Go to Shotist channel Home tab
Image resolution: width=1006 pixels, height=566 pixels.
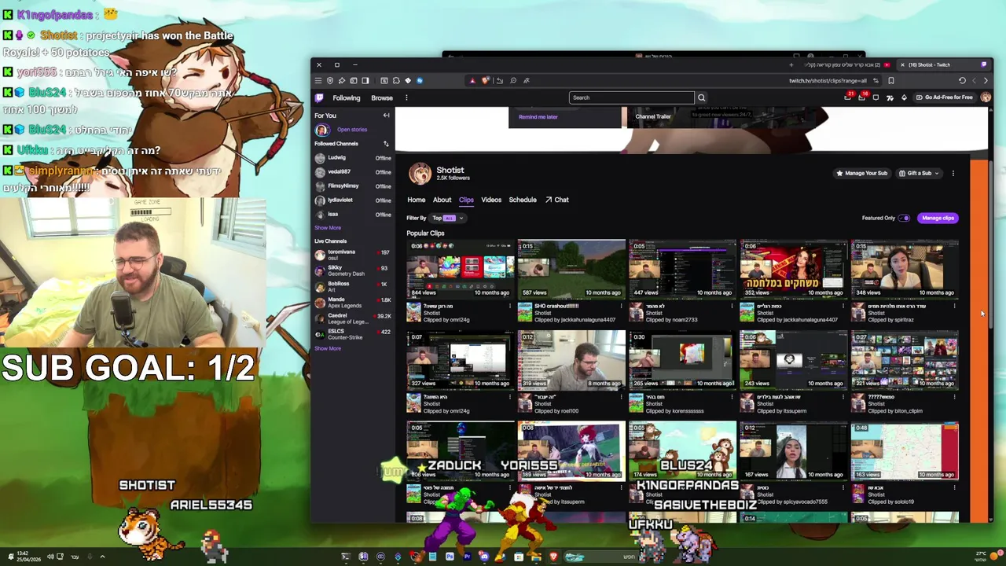[416, 200]
